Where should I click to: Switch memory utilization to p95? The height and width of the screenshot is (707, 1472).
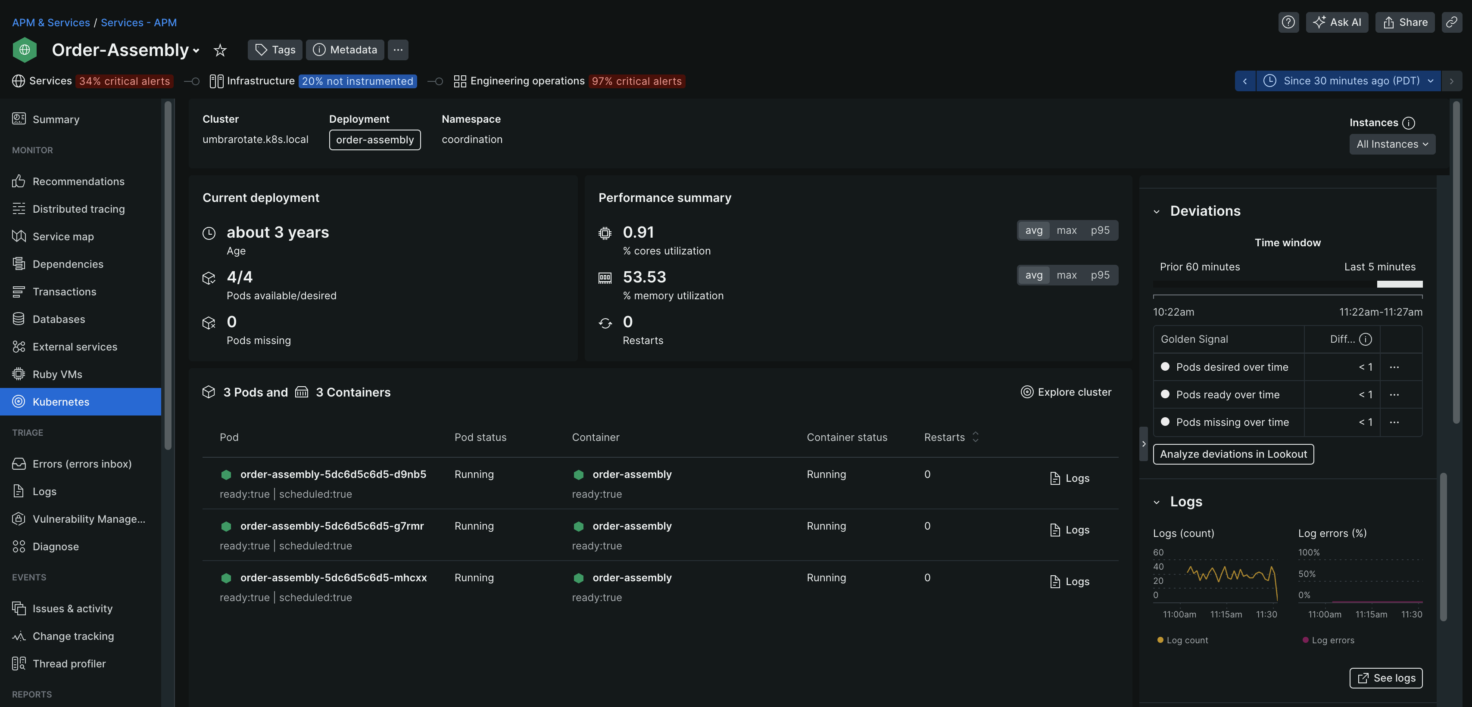[1099, 275]
